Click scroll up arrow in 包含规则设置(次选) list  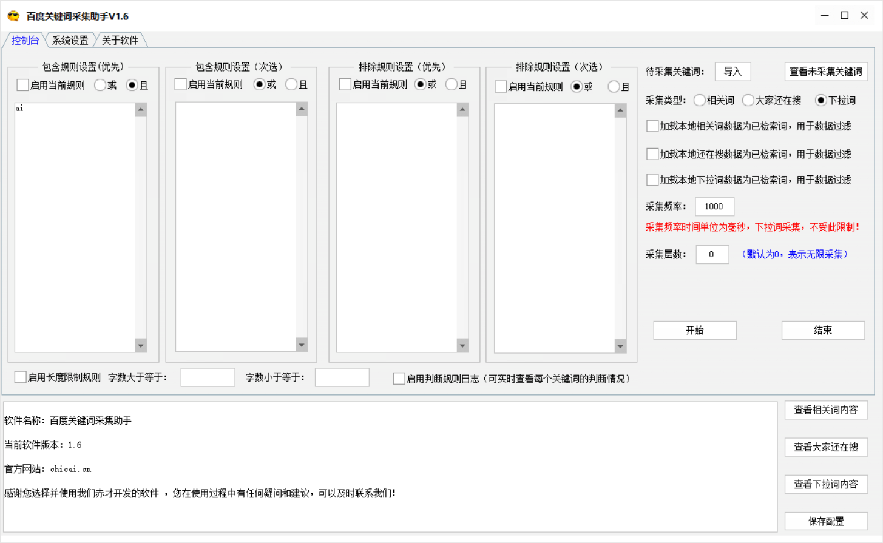pyautogui.click(x=302, y=109)
